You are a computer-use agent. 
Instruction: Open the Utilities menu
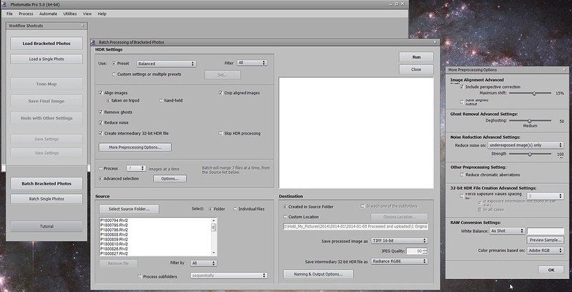pos(70,14)
